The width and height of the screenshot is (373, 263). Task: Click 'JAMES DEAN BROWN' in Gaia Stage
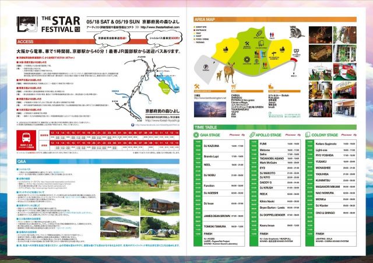tap(217, 216)
